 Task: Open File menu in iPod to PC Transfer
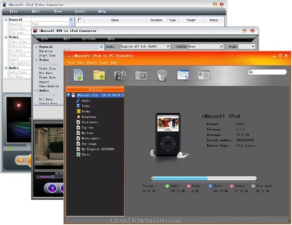click(71, 62)
